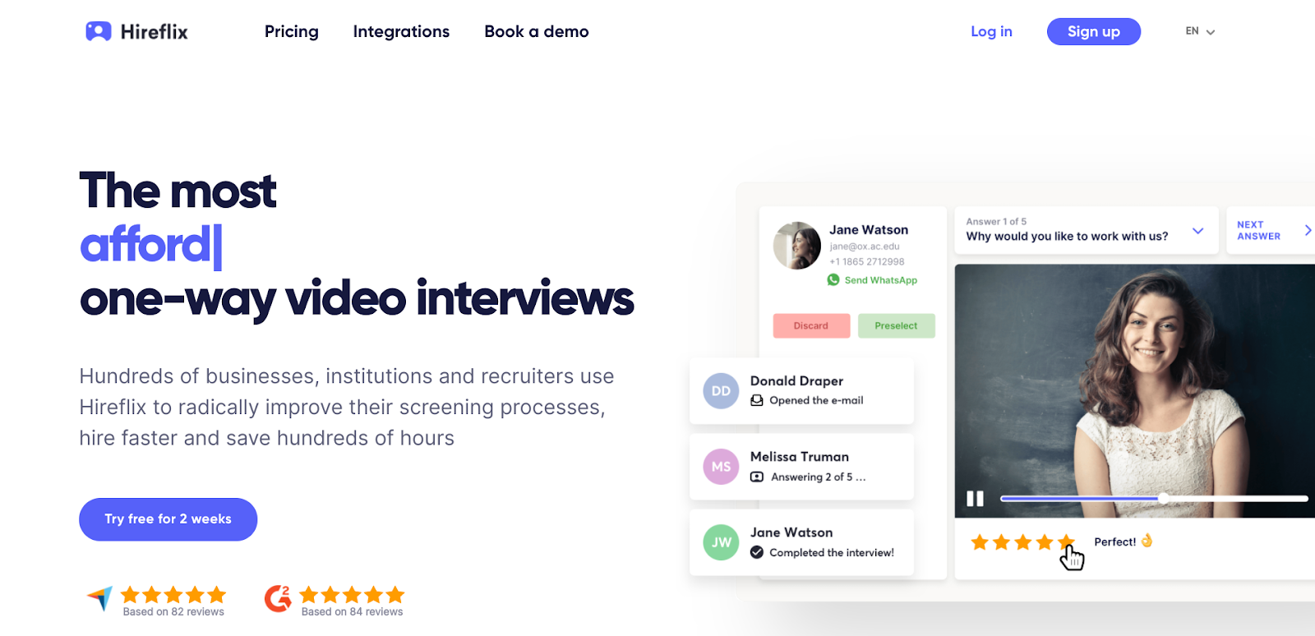The image size is (1315, 636).
Task: Click the Based on 82 reviews text
Action: tap(173, 612)
